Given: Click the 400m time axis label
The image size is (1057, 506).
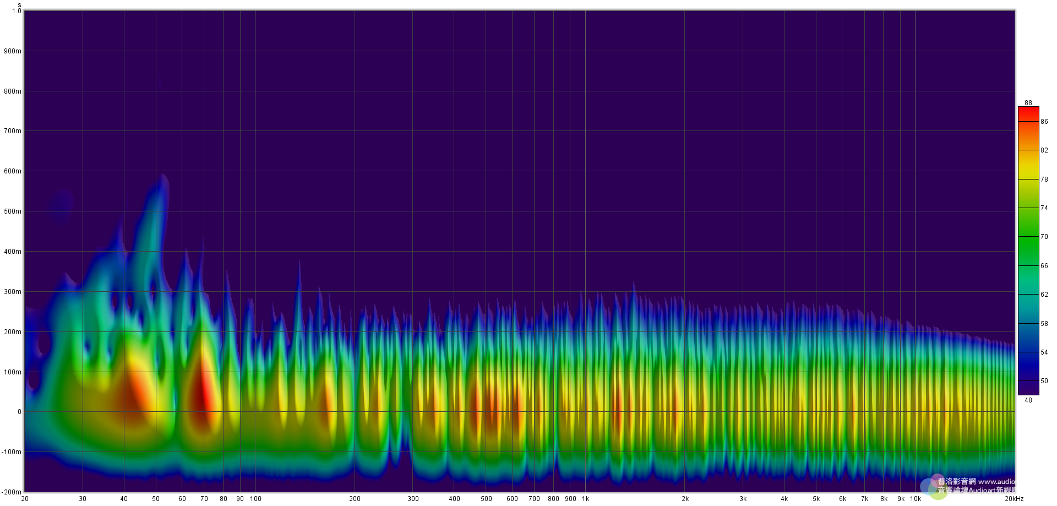Looking at the screenshot, I should point(13,252).
